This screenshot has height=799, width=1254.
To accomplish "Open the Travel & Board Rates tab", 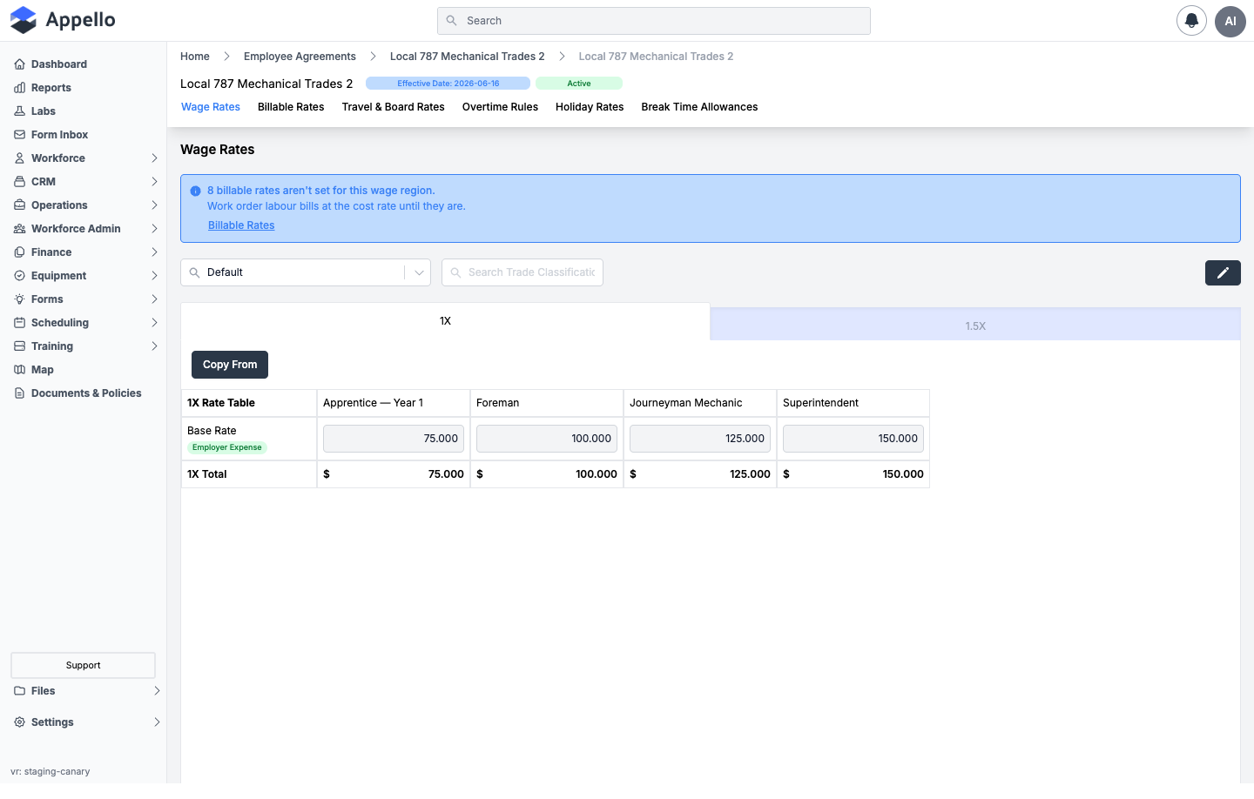I will (393, 107).
